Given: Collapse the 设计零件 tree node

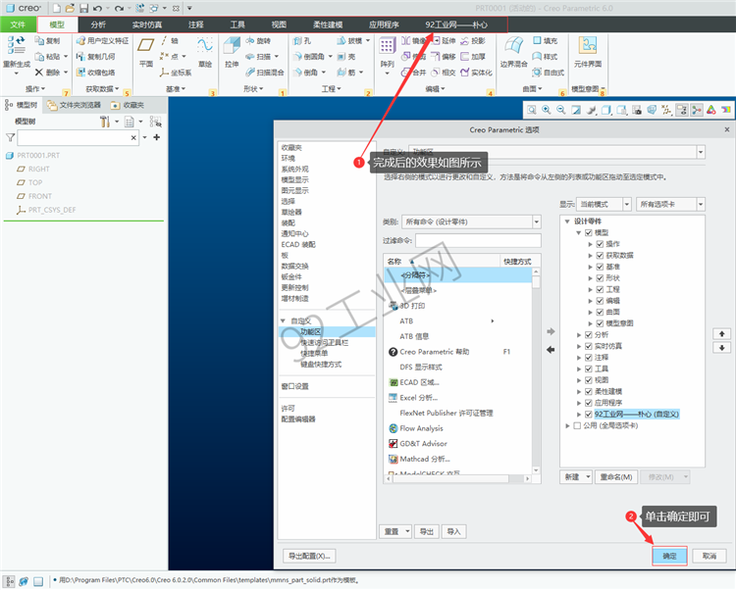Looking at the screenshot, I should 567,221.
